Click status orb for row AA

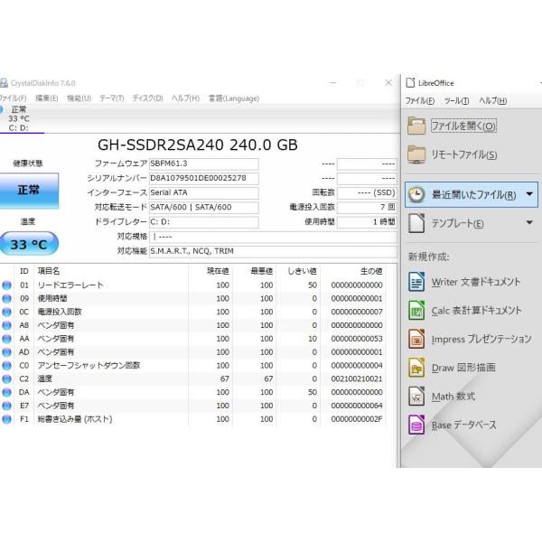6,339
